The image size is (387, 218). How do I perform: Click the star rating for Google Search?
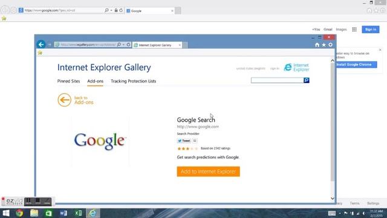[x=187, y=148]
